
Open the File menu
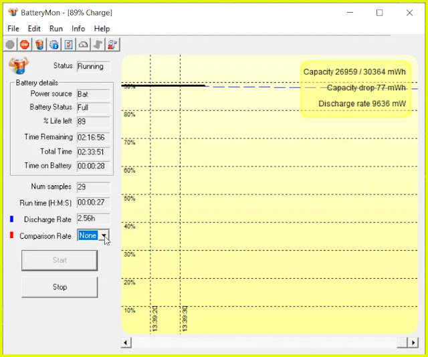pos(13,29)
